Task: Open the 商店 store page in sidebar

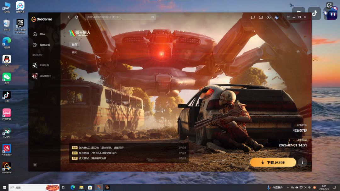Action: click(39, 34)
